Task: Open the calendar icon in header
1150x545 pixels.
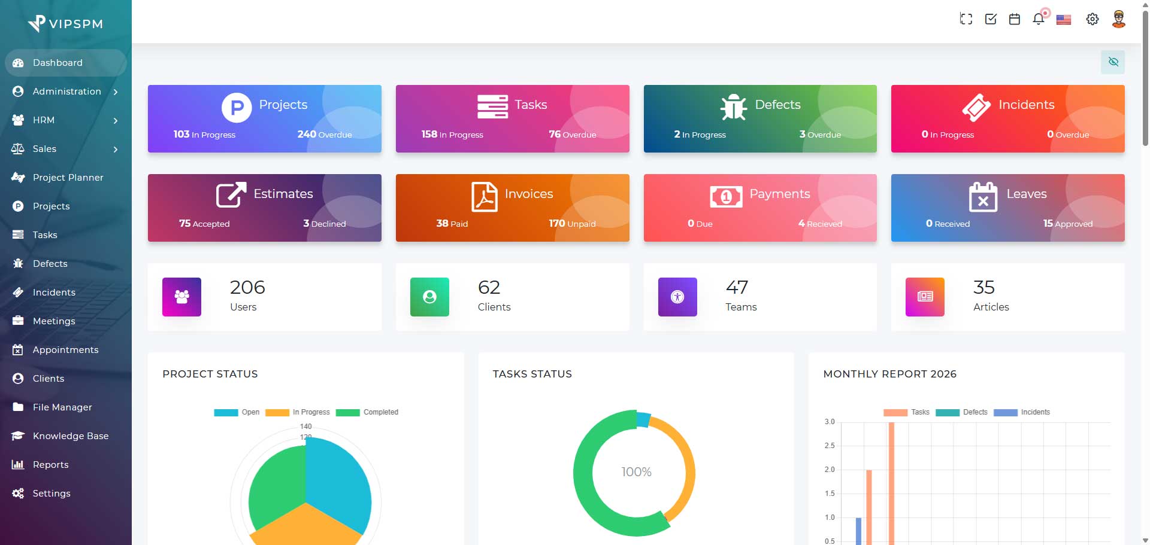Action: coord(1015,19)
